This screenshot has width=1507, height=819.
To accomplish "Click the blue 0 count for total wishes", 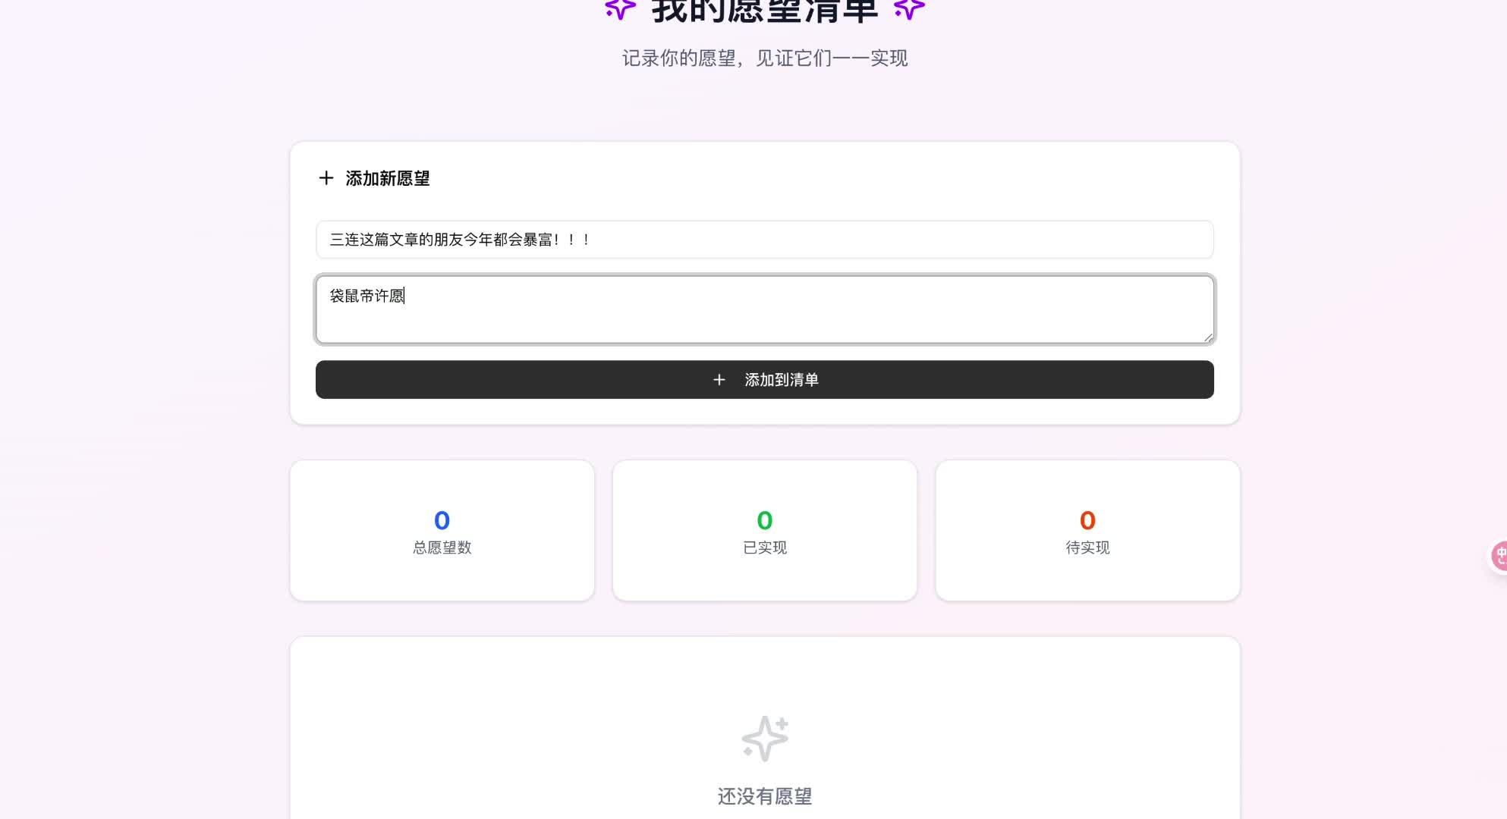I will point(442,520).
